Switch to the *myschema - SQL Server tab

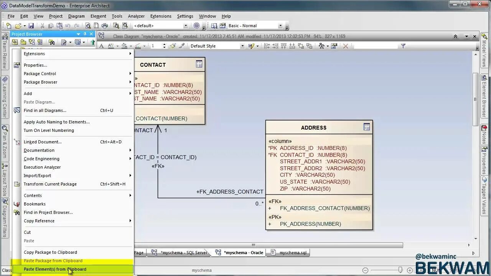pos(180,253)
